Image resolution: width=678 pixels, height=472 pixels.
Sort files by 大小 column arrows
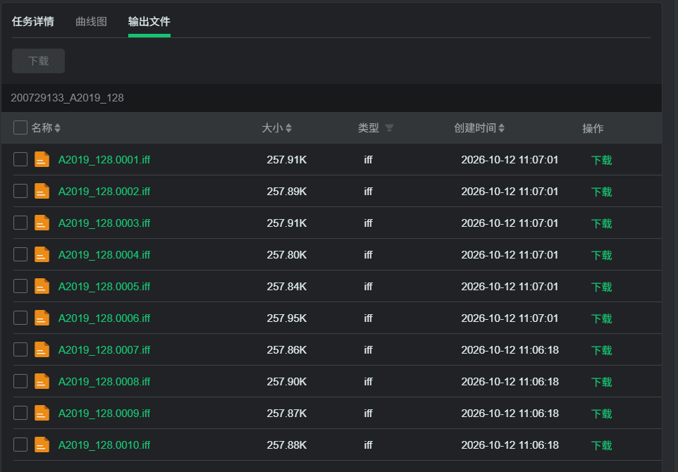point(288,128)
